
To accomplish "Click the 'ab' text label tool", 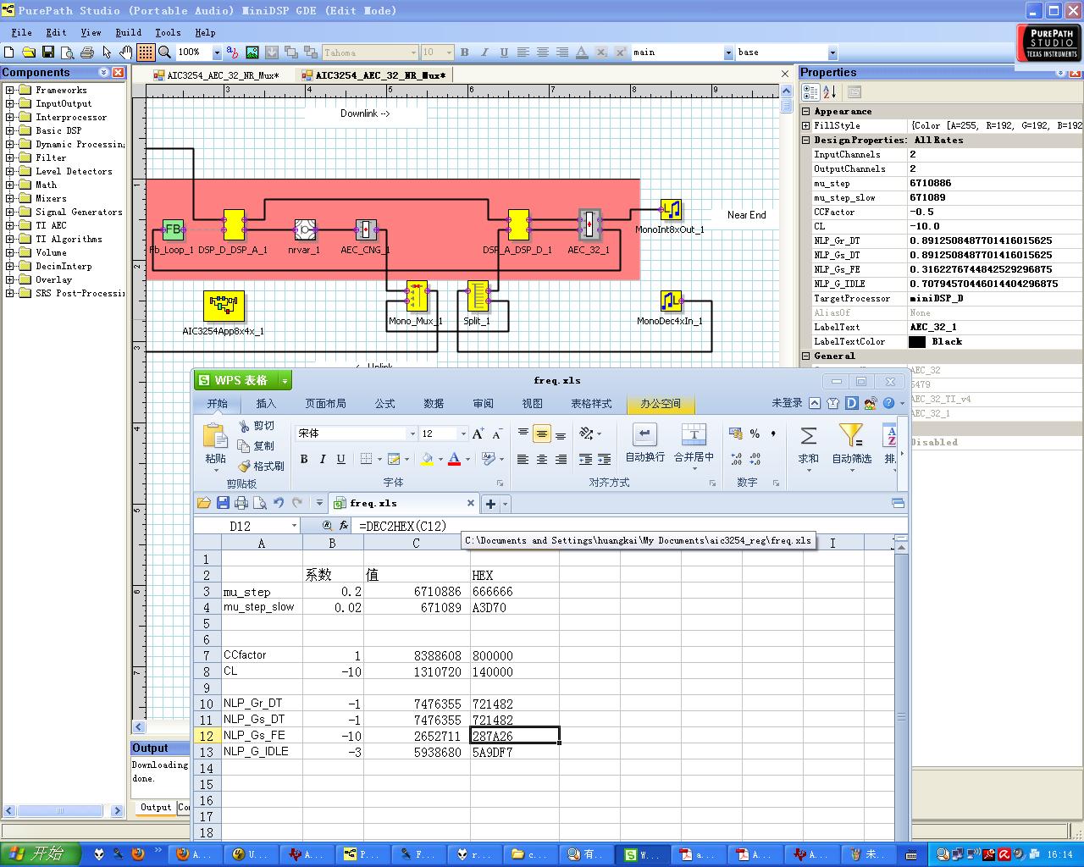I will pos(232,52).
